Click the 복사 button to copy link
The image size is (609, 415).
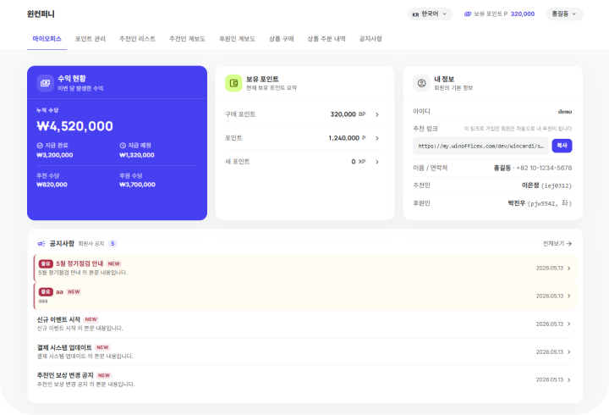tap(562, 146)
